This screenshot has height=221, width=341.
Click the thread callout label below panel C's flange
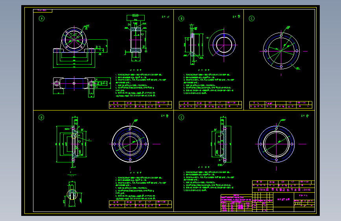click(298, 68)
